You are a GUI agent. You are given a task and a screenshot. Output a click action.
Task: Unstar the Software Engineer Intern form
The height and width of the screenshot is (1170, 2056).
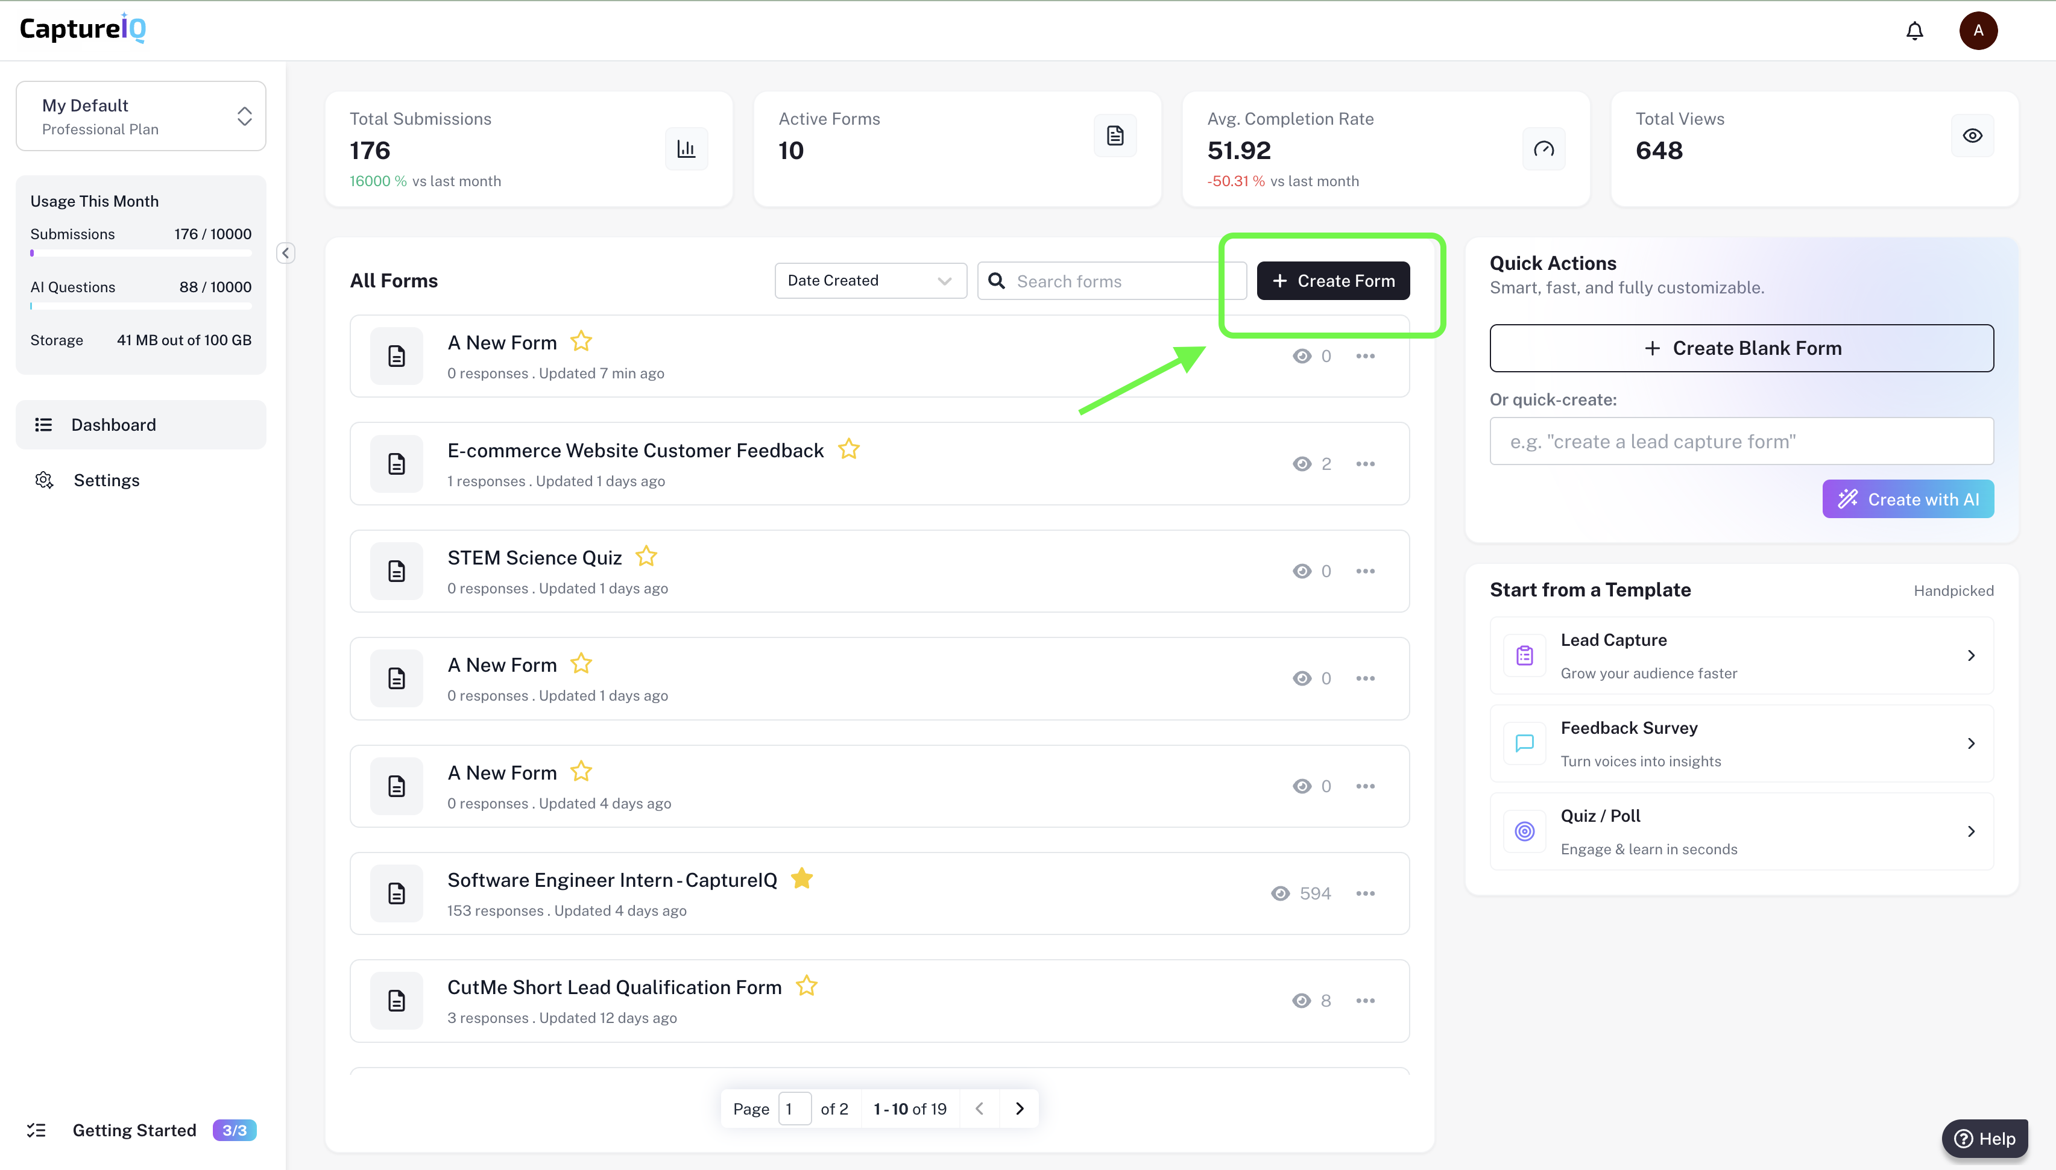click(802, 878)
